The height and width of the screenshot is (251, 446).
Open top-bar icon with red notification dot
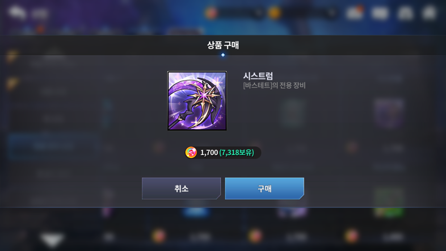point(355,12)
